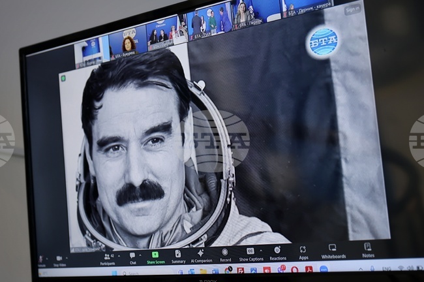The image size is (424, 282).
Task: Click the Sign in button at top right
Action: click(352, 9)
